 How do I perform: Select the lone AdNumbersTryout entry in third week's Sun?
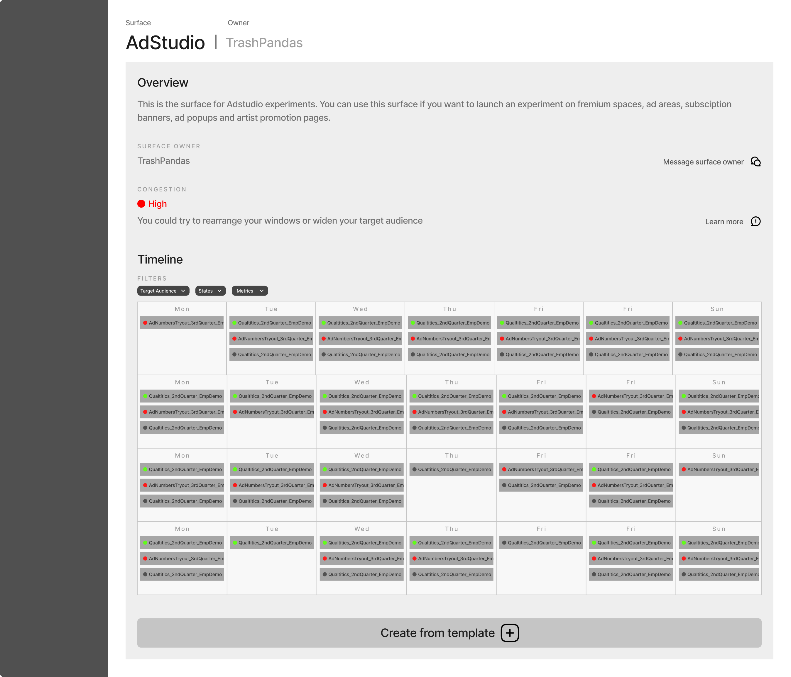tap(719, 469)
